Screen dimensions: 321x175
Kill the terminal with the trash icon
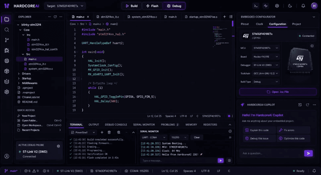click(x=109, y=132)
